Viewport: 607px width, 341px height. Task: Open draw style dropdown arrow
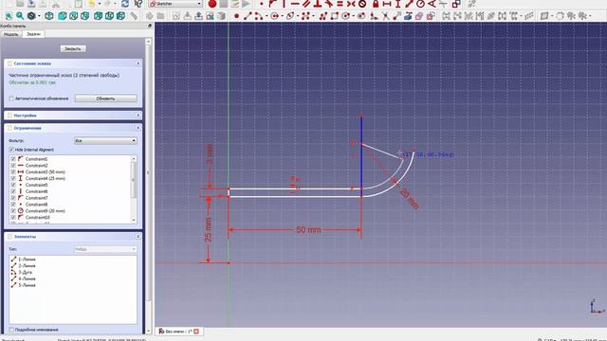[39, 16]
